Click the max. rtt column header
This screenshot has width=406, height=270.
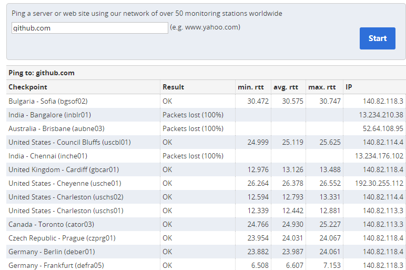322,87
